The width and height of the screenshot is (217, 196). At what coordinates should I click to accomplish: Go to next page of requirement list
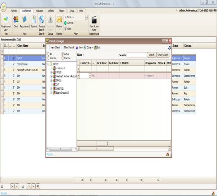(29, 187)
